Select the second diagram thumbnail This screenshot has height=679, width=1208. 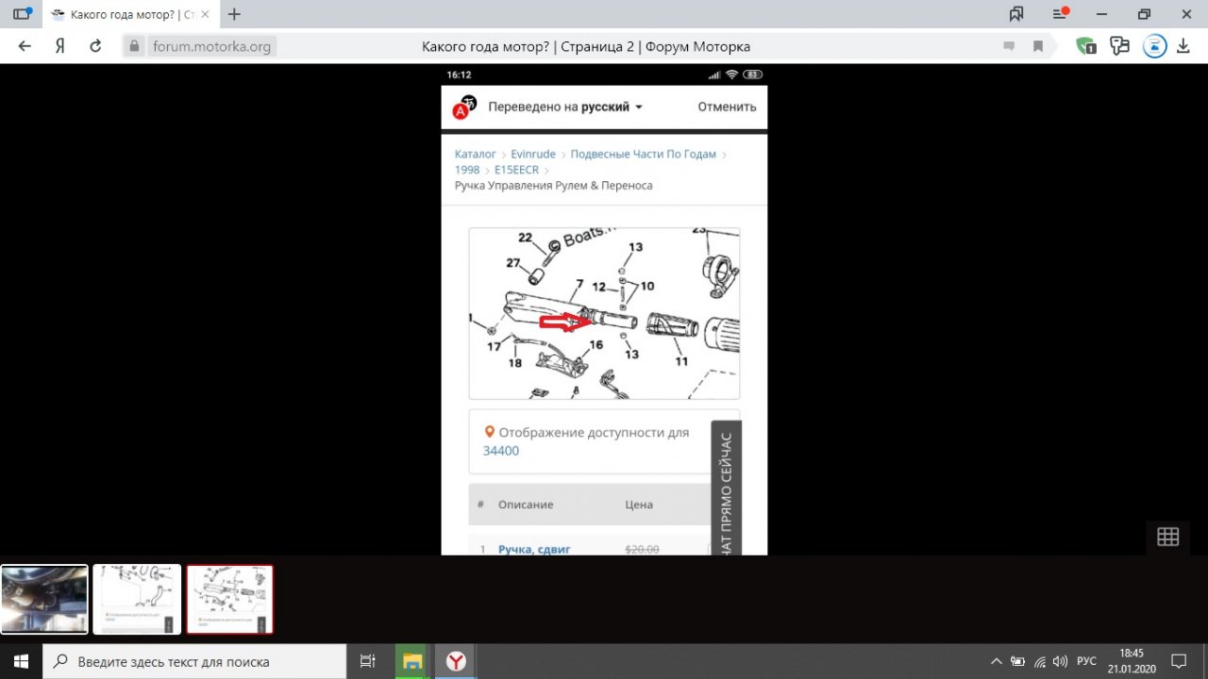(137, 599)
